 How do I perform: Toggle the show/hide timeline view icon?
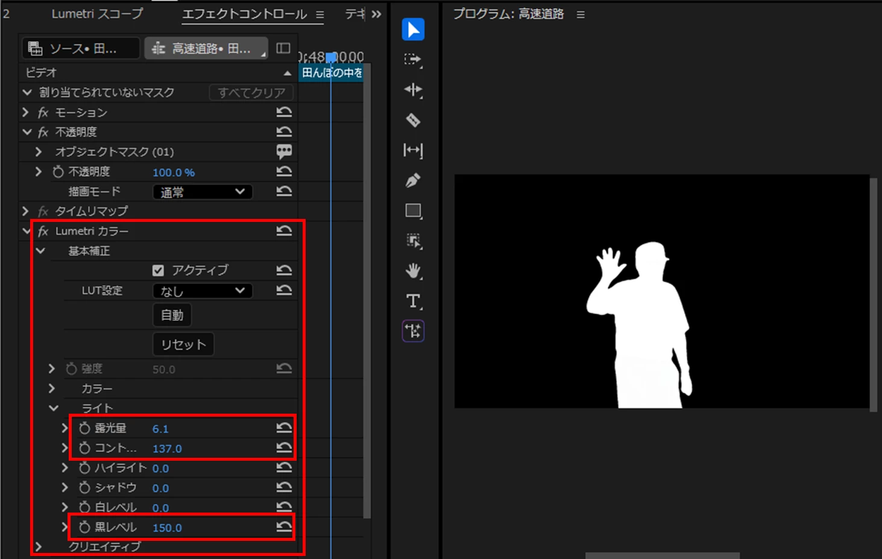pyautogui.click(x=283, y=48)
